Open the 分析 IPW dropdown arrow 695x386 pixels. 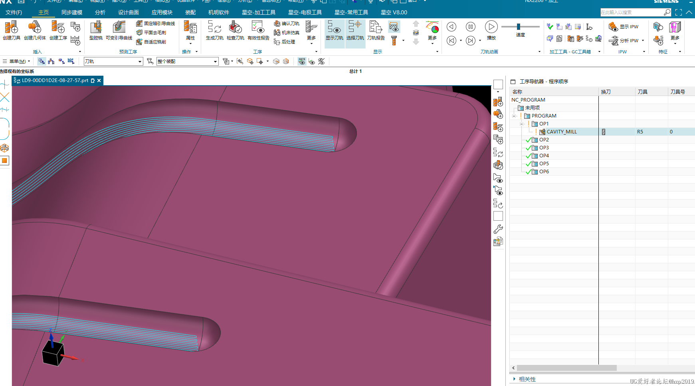643,41
